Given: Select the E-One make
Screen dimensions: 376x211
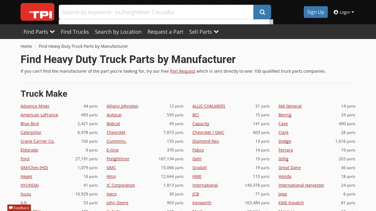Looking at the screenshot, I should [x=112, y=150].
